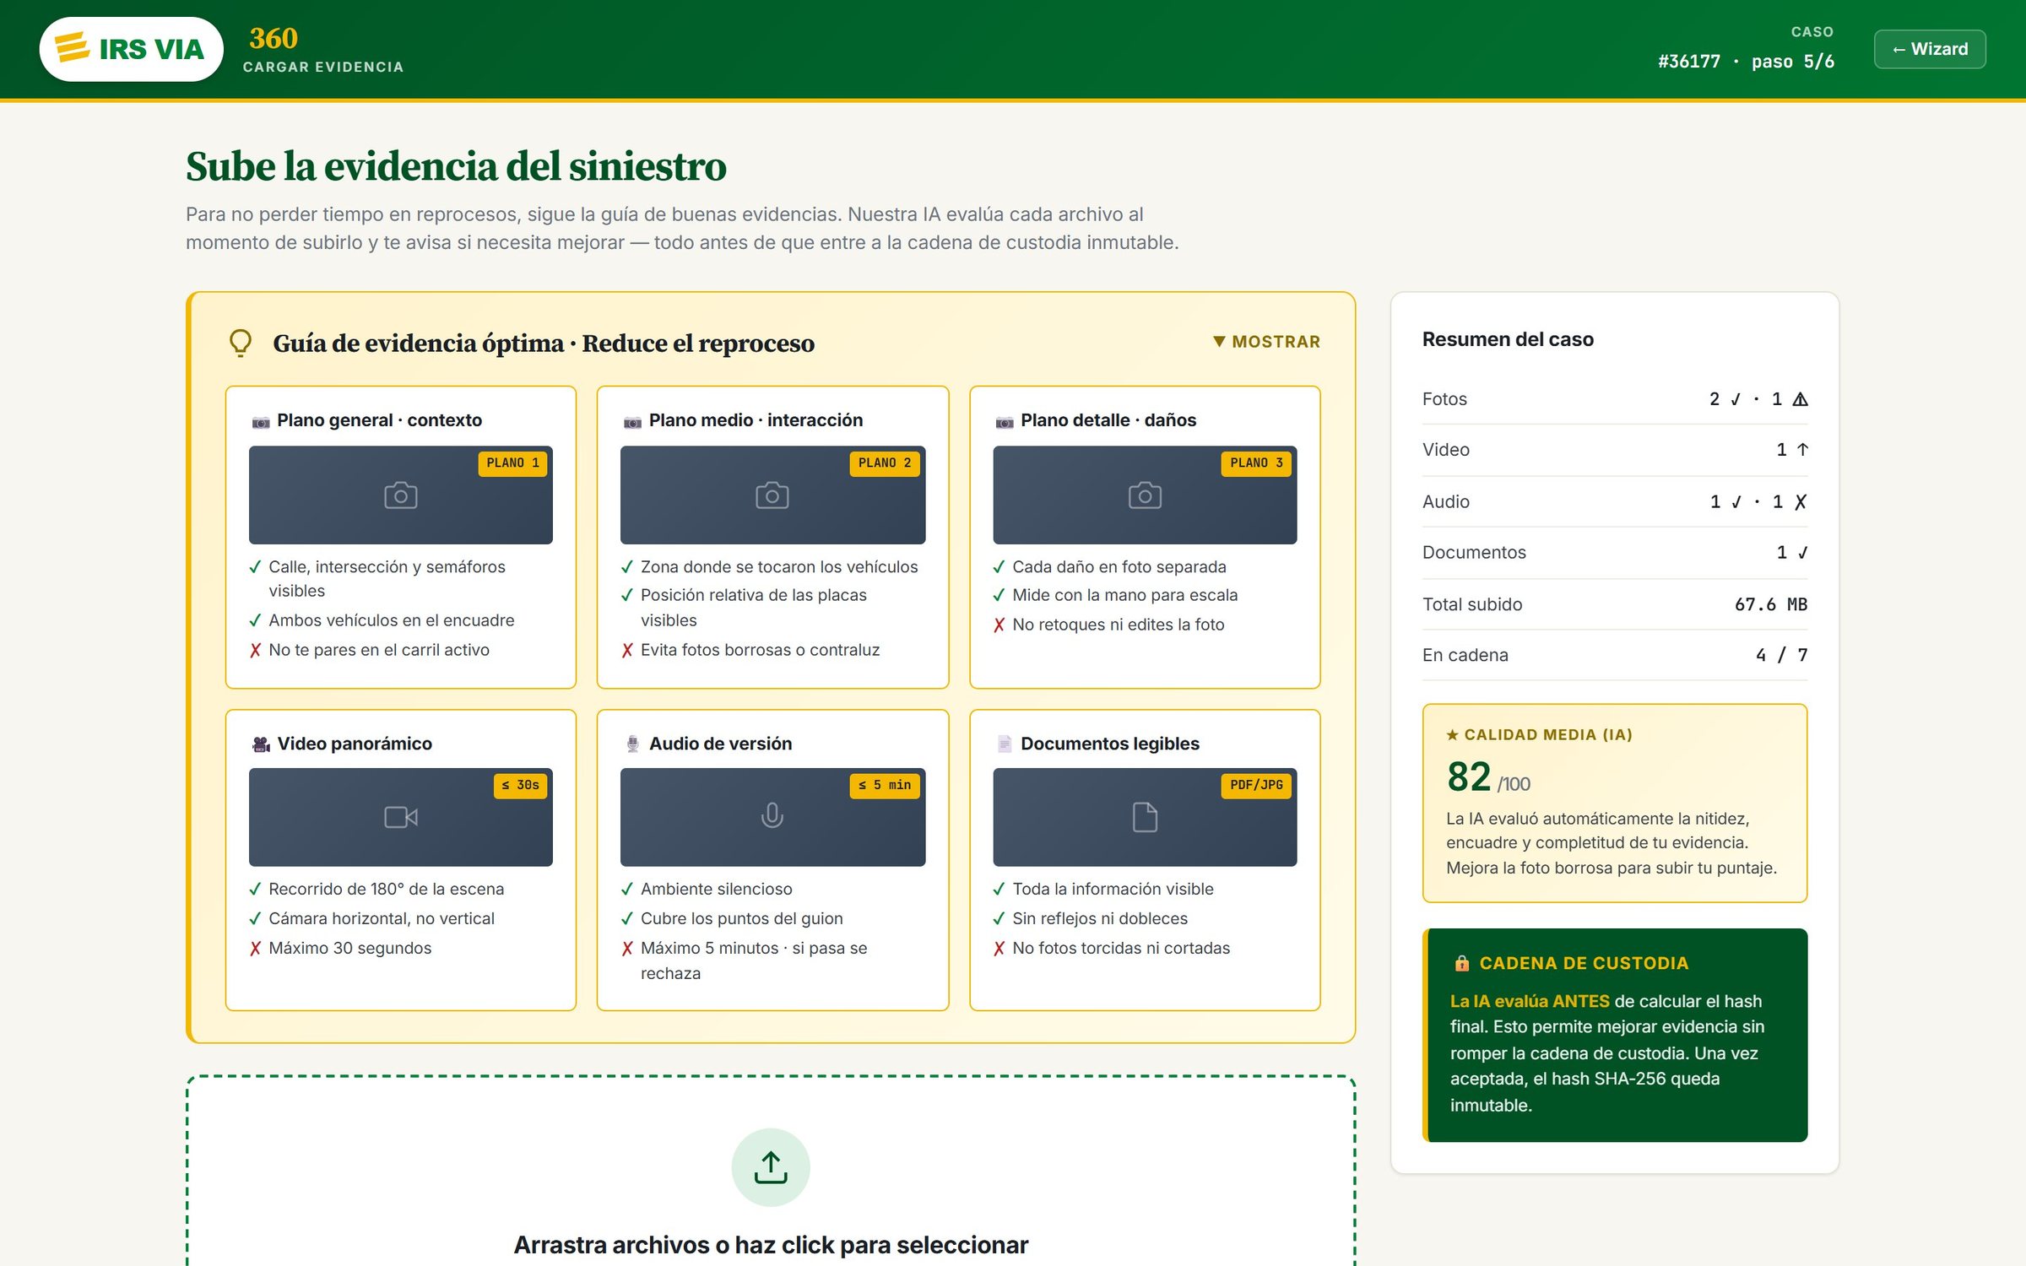This screenshot has height=1266, width=2026.
Task: Click the PDF/JPG badge
Action: click(1256, 786)
